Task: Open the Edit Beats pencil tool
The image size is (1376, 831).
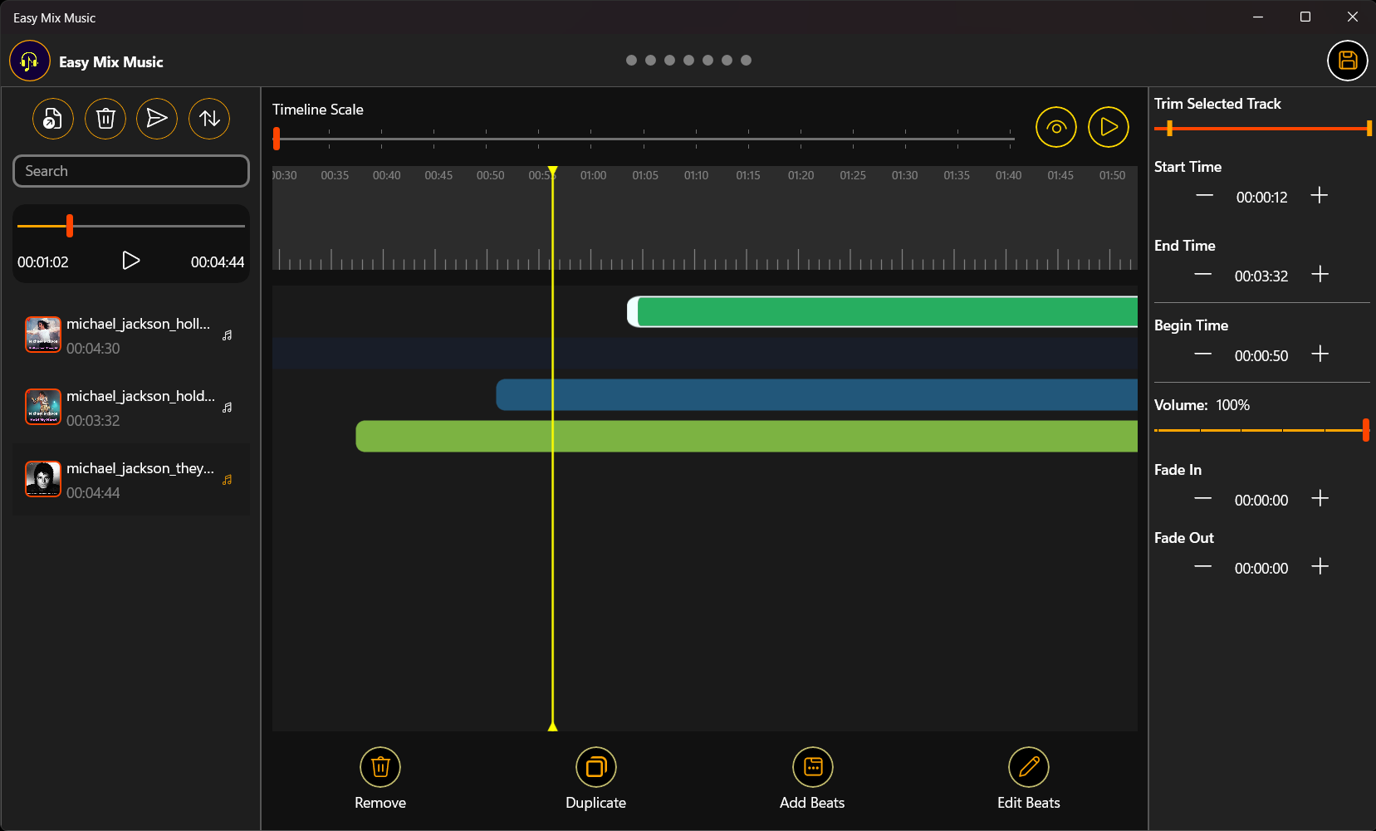Action: click(x=1028, y=767)
